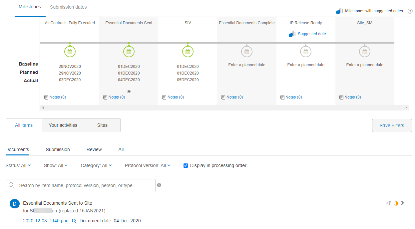
Task: Click Document date: 04-Dec-2020 text
Action: (x=110, y=221)
